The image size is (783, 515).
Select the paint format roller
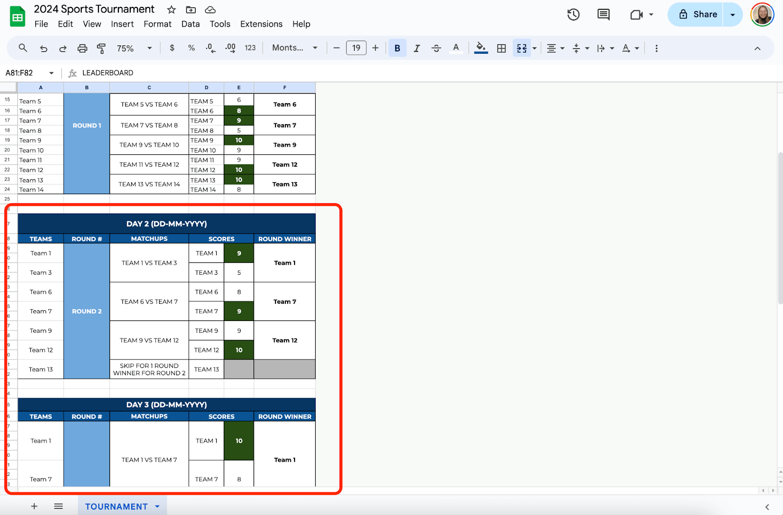(x=101, y=48)
